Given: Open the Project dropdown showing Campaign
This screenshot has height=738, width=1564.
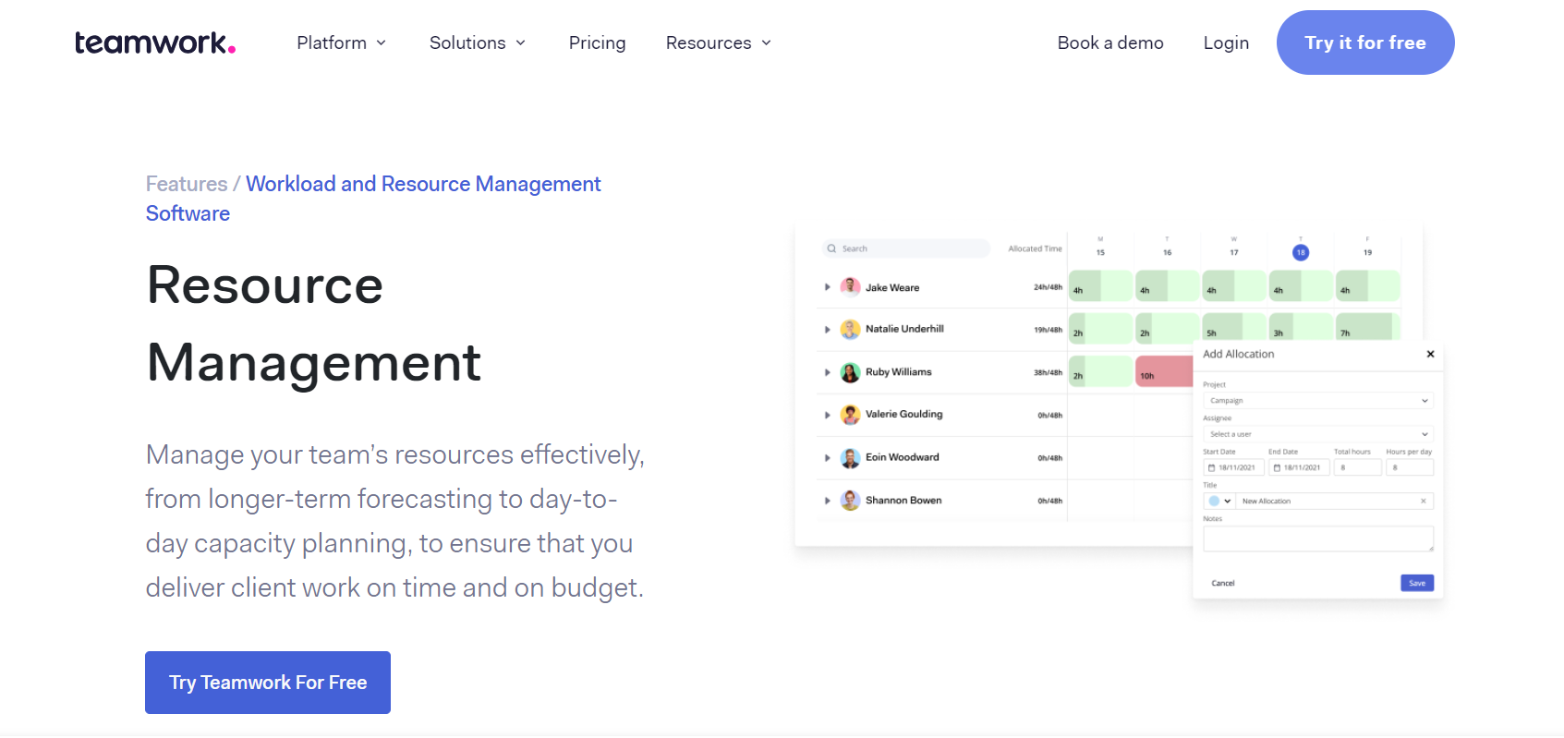Looking at the screenshot, I should point(1318,401).
